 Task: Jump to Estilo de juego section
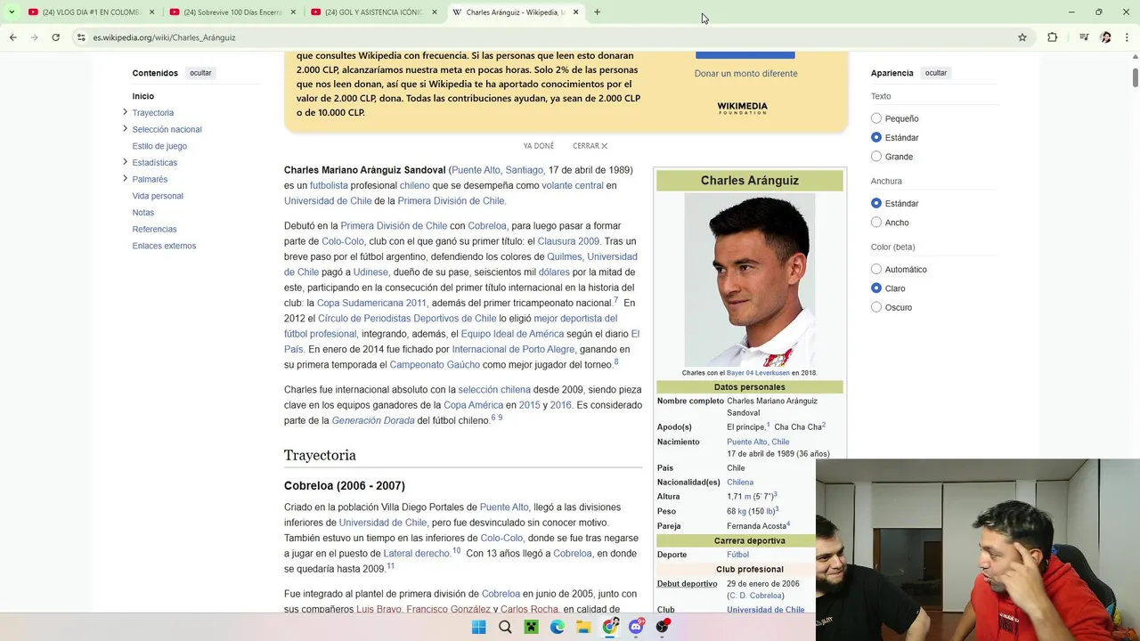tap(159, 146)
